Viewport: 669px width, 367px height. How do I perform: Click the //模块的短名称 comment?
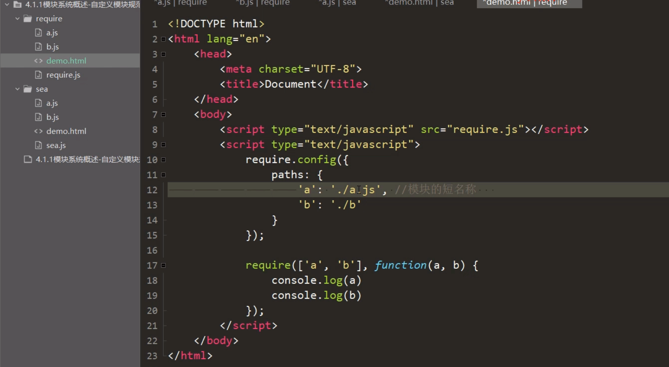click(436, 189)
